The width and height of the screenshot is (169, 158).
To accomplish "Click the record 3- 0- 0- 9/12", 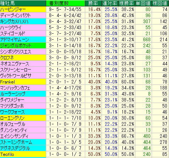I will [65, 58].
